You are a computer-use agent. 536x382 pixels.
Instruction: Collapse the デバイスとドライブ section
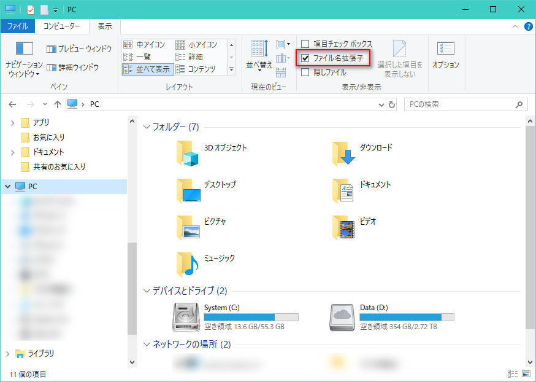click(x=147, y=290)
